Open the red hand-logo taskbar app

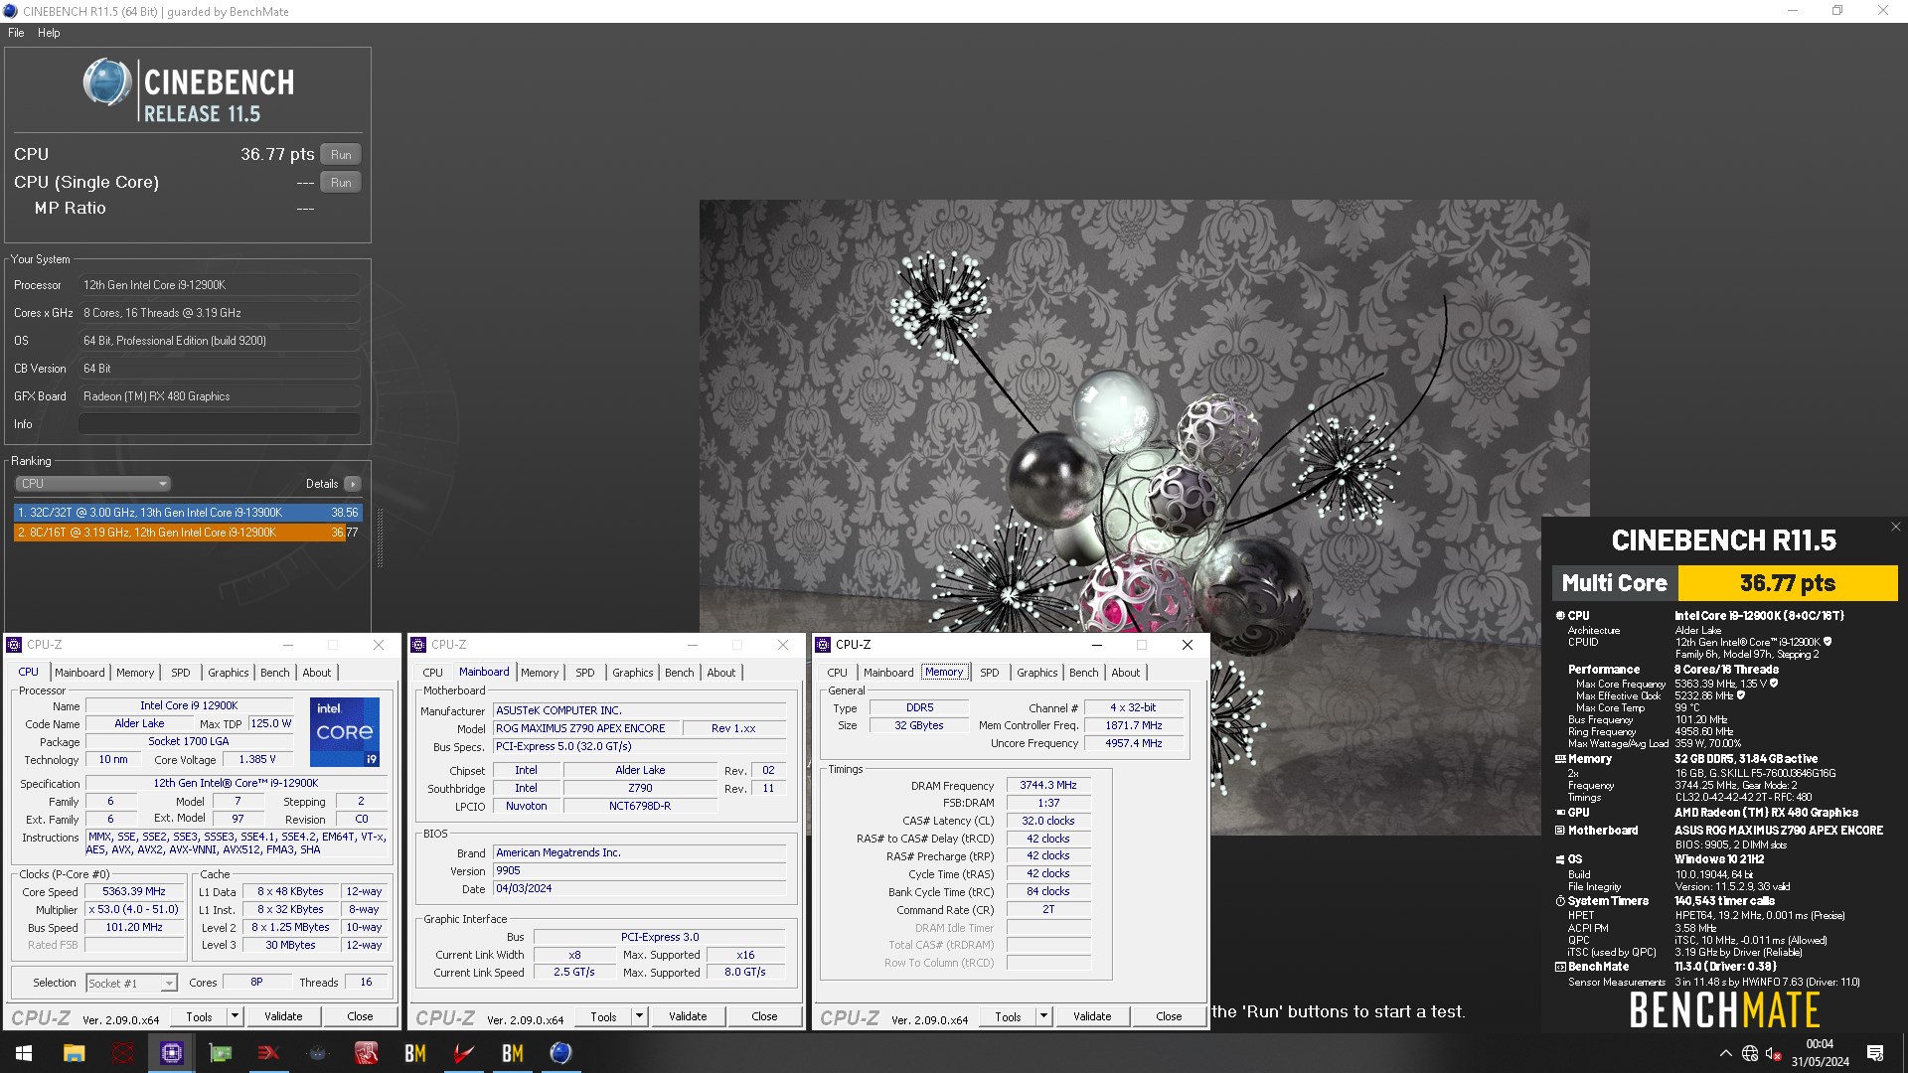(x=367, y=1053)
